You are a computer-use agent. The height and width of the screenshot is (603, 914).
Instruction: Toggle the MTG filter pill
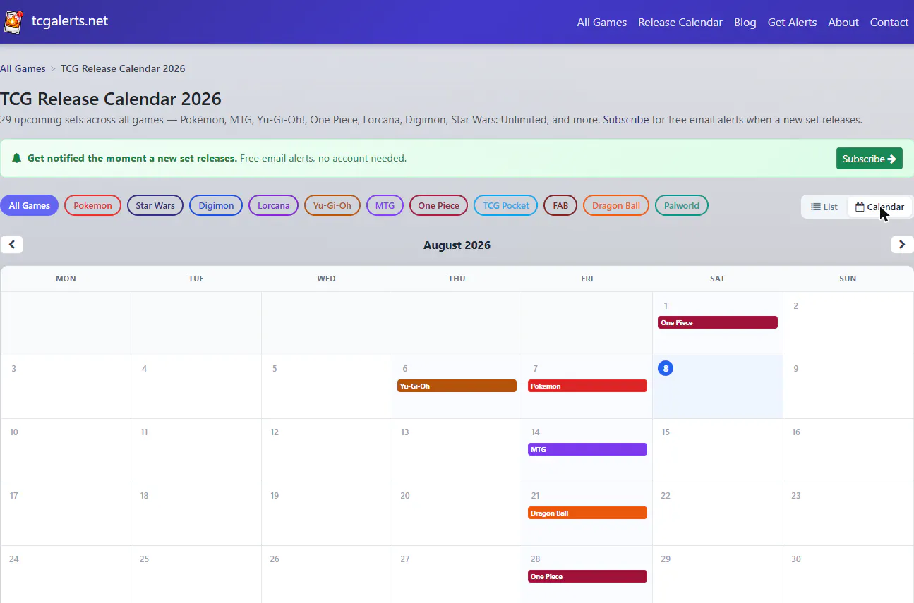(385, 206)
